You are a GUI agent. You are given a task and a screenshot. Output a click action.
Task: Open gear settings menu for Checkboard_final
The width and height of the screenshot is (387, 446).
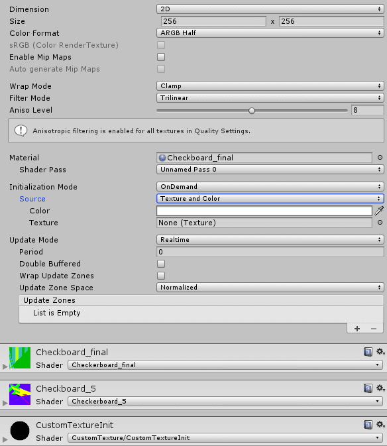[380, 352]
